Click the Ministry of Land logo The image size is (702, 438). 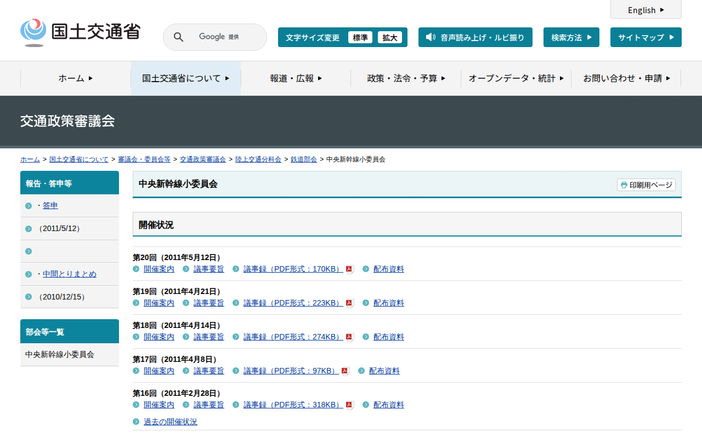click(x=80, y=32)
